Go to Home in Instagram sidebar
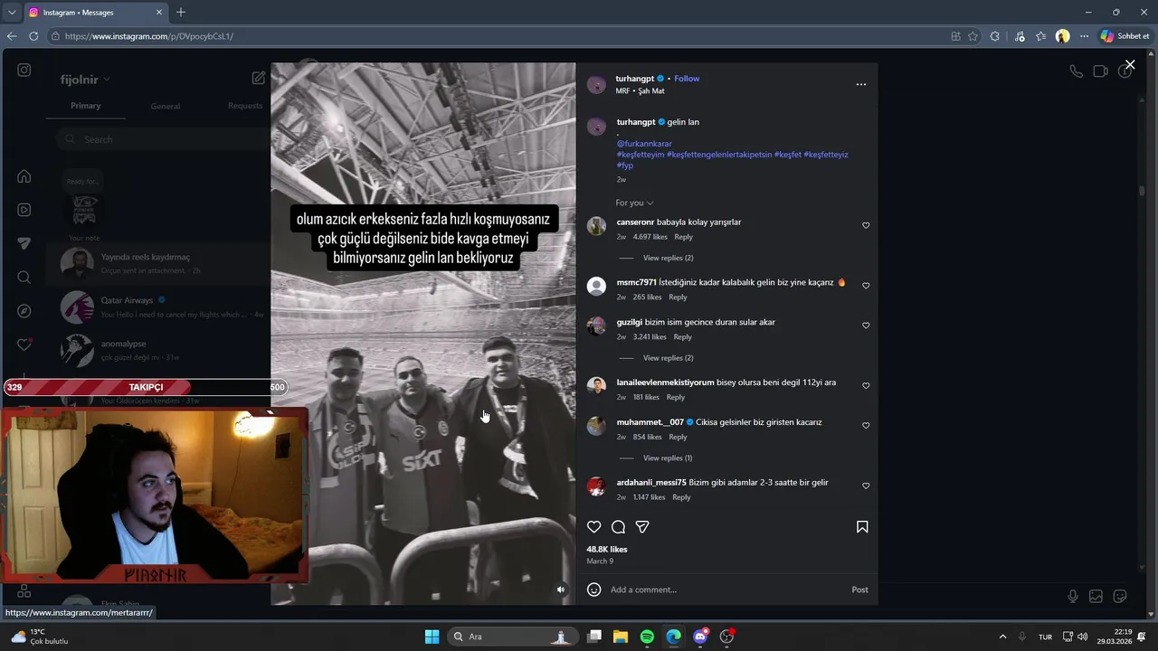The height and width of the screenshot is (651, 1158). [x=24, y=176]
